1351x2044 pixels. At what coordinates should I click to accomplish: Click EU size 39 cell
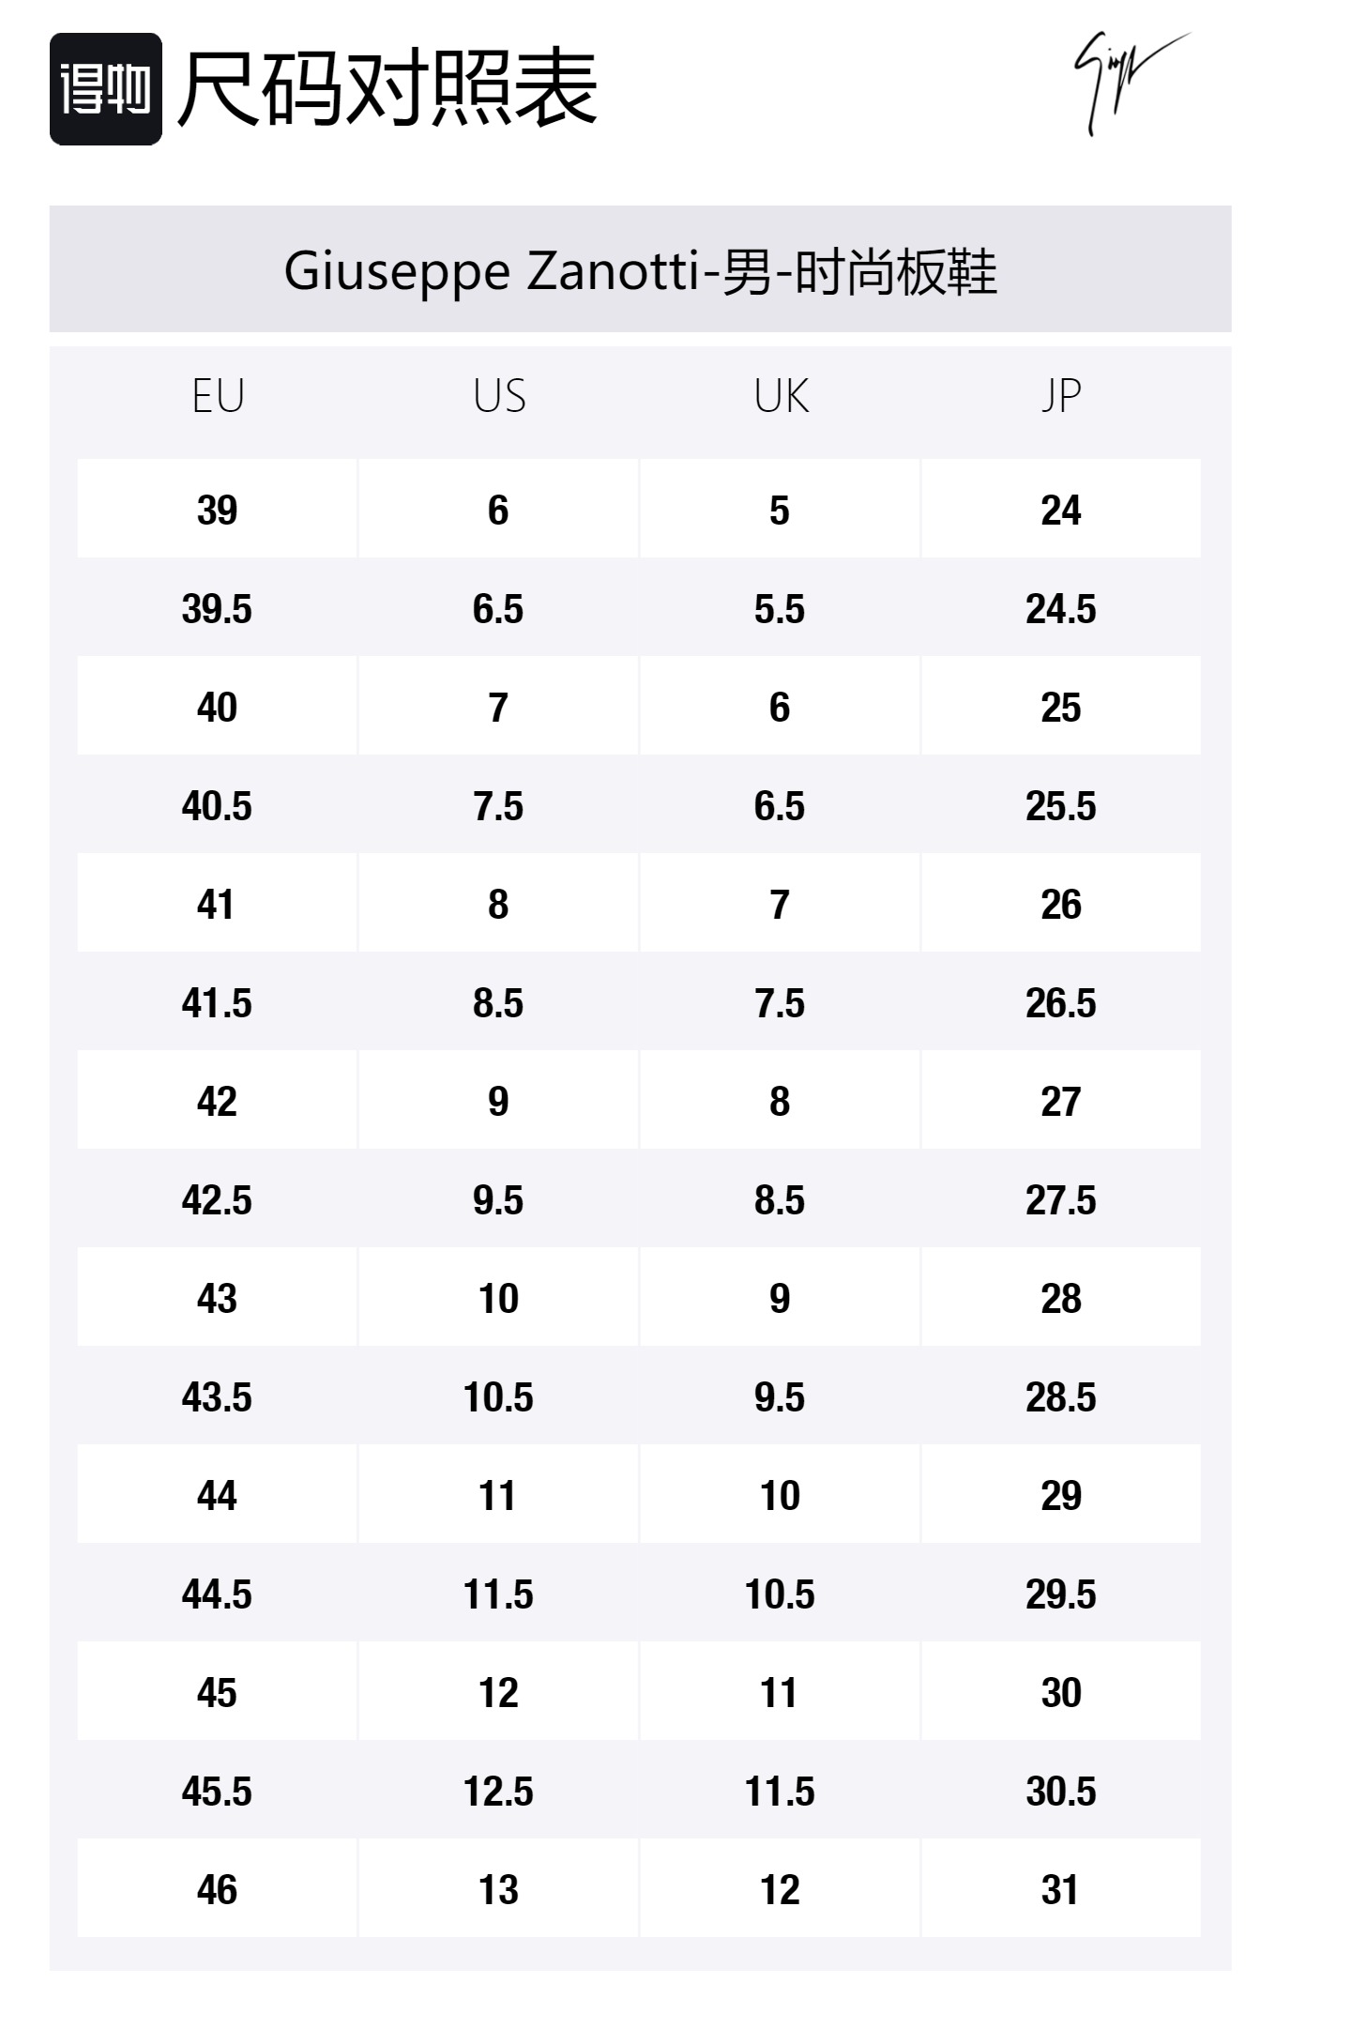[x=217, y=511]
